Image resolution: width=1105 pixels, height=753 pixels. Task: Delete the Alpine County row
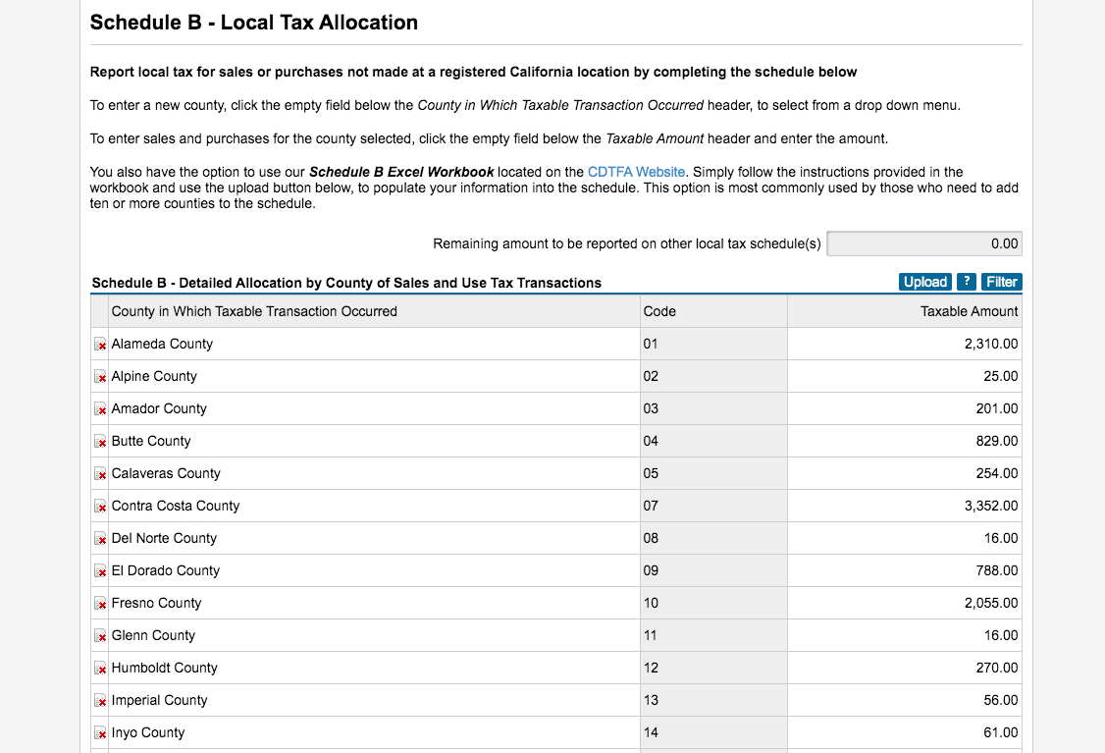point(100,377)
